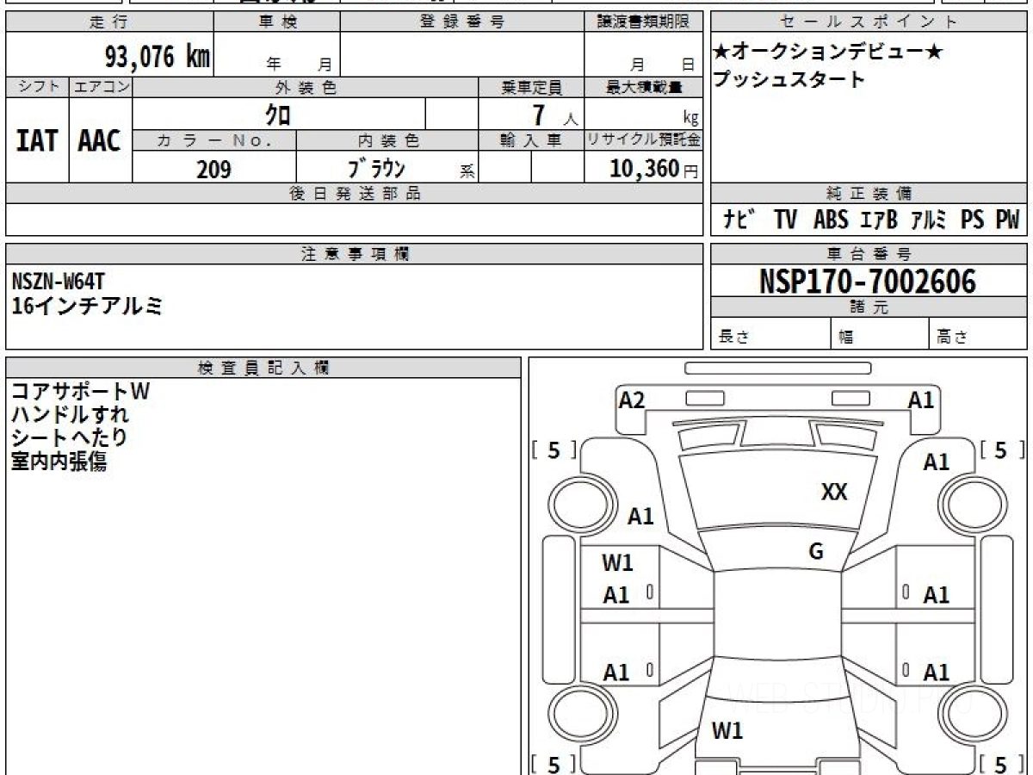Select the mileage value 93,076 km
1033x775 pixels.
point(158,57)
